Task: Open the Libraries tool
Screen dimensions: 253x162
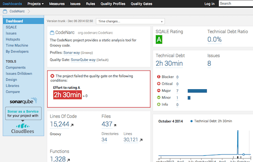Action: (x=12, y=86)
